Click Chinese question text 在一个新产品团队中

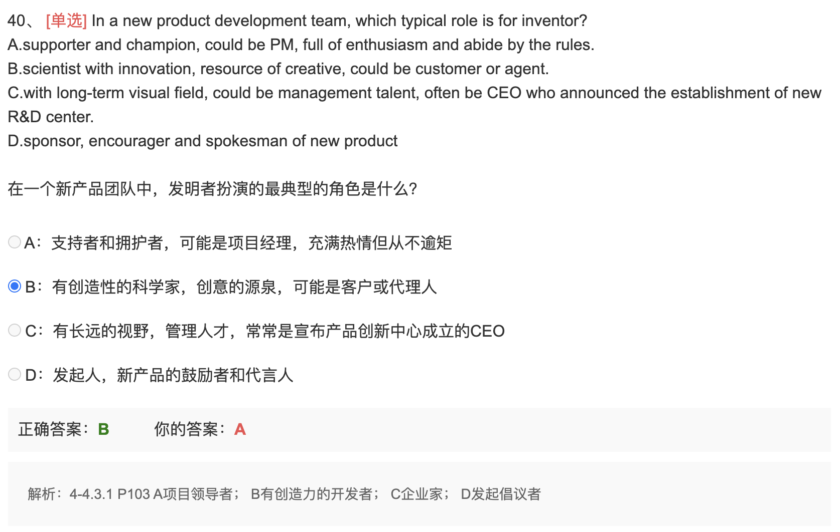(x=212, y=189)
